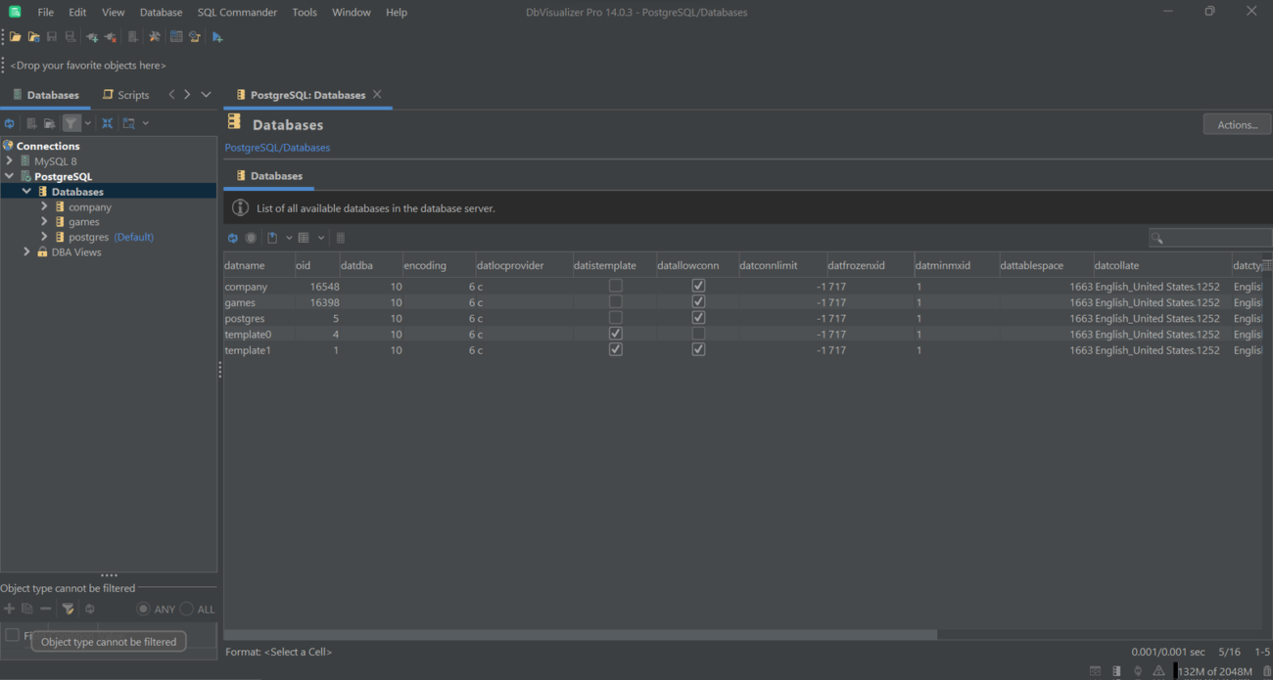The image size is (1273, 680).
Task: Click the Connect plug icon in the toolbar
Action: pyautogui.click(x=90, y=36)
